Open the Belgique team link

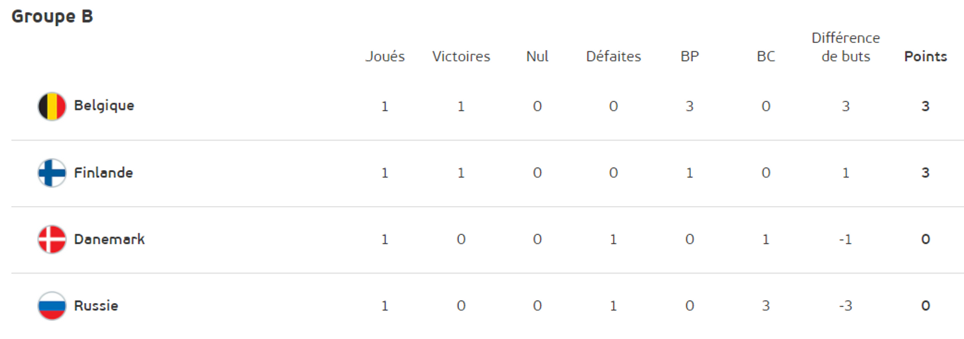[104, 105]
